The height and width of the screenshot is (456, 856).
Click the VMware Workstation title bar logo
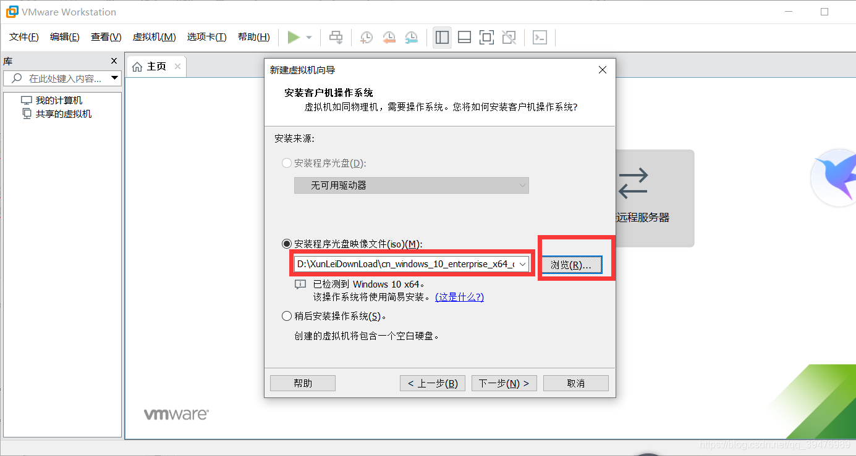[x=12, y=12]
